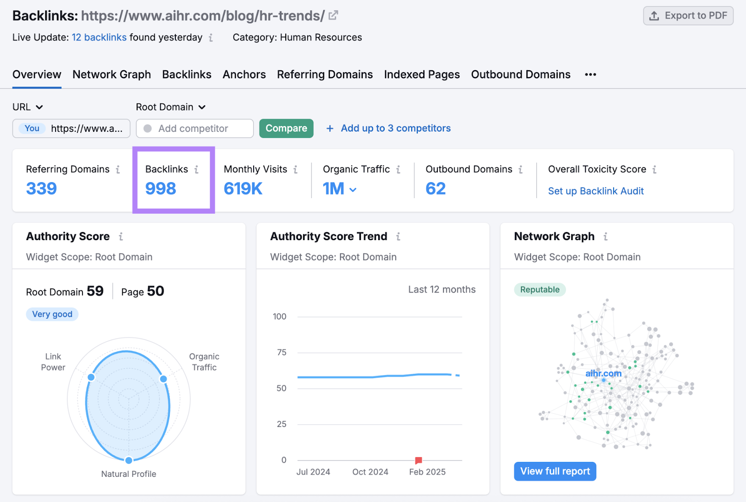Viewport: 746px width, 502px height.
Task: Open the URL scope dropdown
Action: (28, 107)
